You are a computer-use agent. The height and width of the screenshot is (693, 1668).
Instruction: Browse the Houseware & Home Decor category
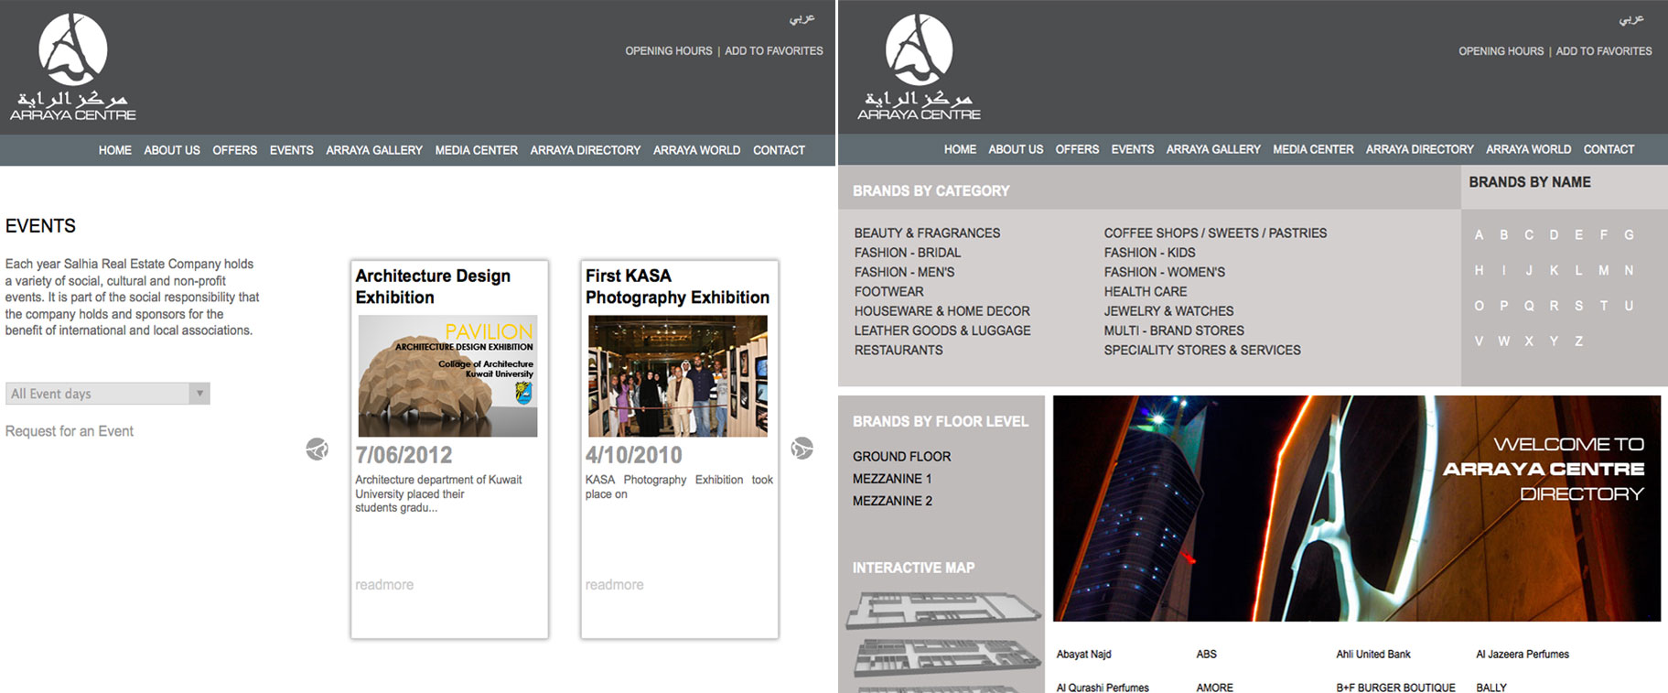(x=942, y=311)
